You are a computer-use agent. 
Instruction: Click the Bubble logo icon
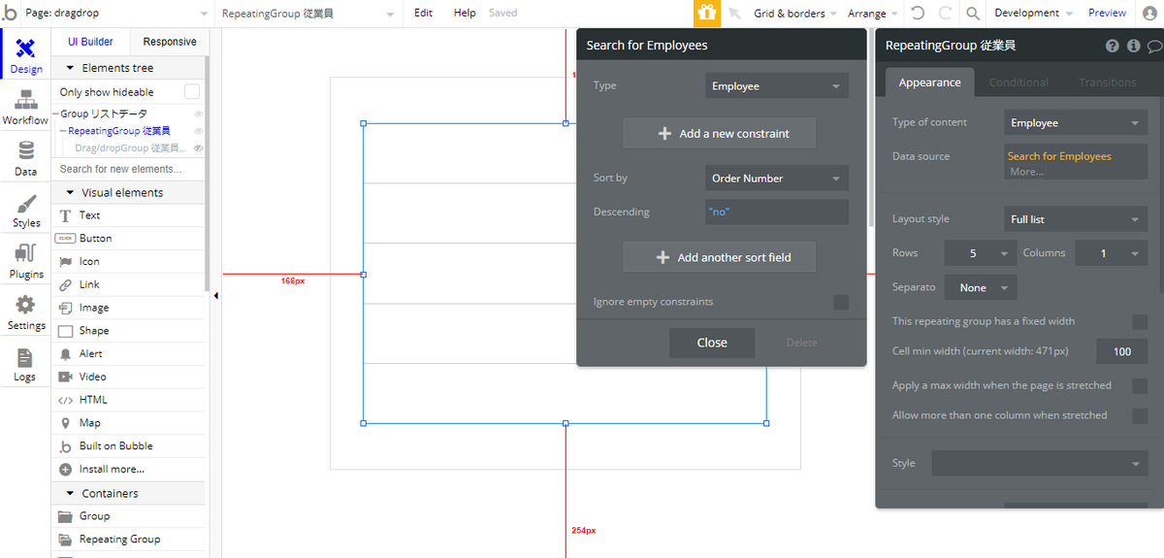coord(11,14)
